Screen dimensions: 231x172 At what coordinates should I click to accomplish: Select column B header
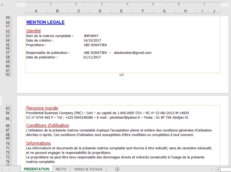point(57,11)
